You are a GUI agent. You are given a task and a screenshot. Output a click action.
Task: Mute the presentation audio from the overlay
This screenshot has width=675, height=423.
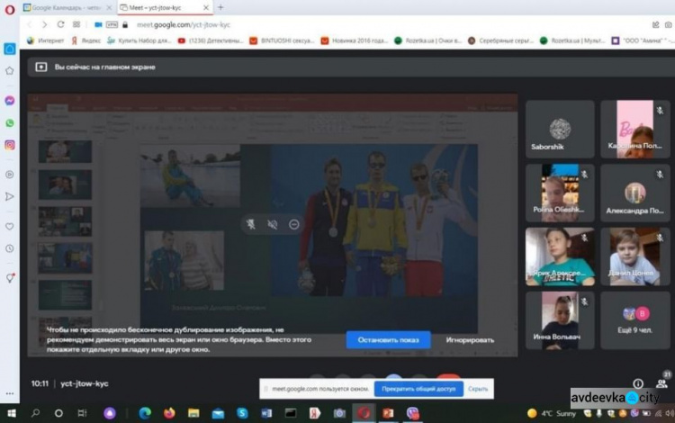(x=273, y=224)
